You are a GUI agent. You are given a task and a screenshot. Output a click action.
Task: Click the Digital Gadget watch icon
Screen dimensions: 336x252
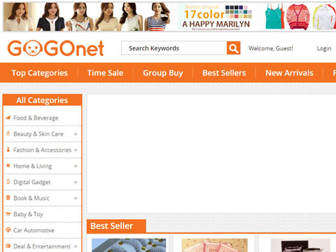[x=8, y=182]
